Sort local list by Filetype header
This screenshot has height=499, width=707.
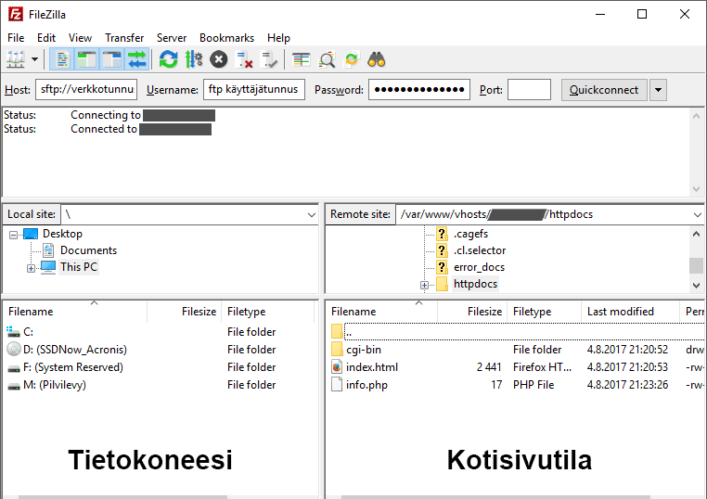tap(268, 312)
